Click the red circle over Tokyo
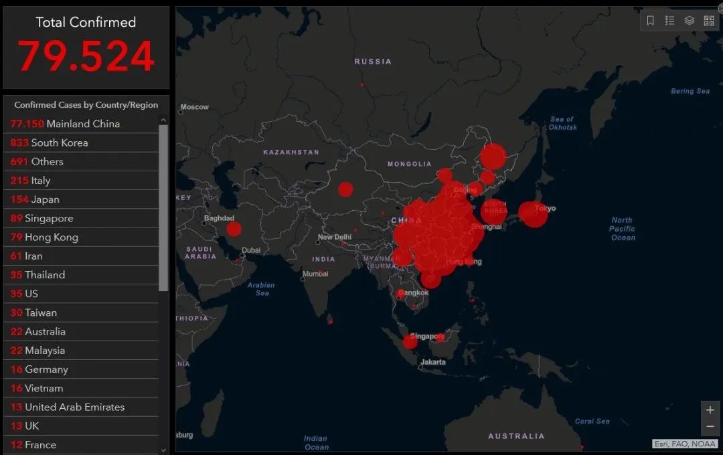 (x=534, y=214)
